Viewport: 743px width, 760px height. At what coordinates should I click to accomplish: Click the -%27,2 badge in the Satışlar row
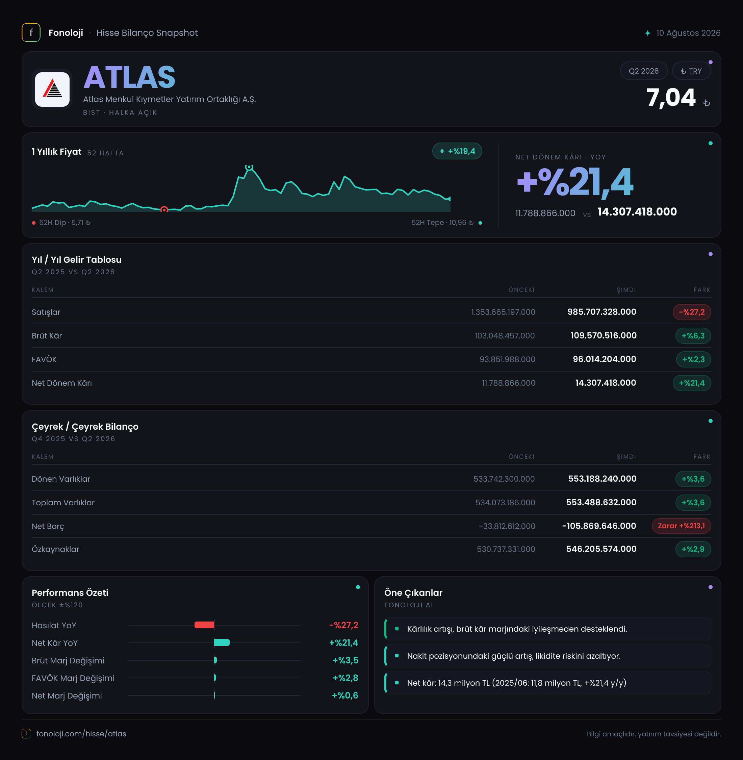tap(691, 312)
